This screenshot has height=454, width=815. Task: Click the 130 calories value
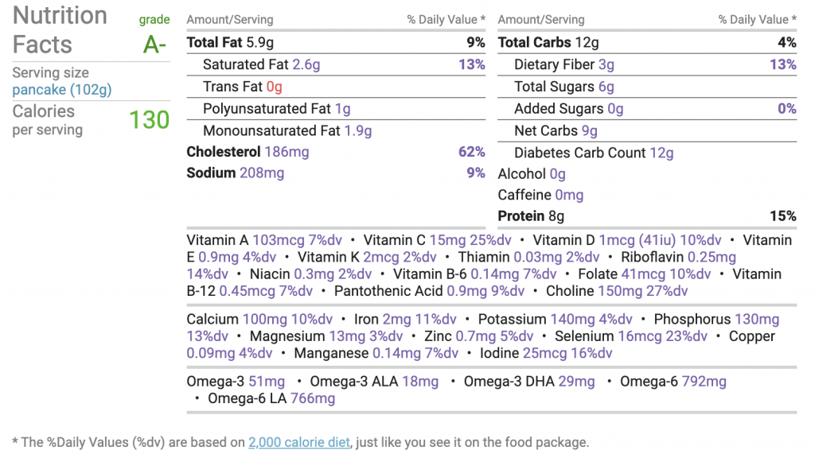[149, 120]
